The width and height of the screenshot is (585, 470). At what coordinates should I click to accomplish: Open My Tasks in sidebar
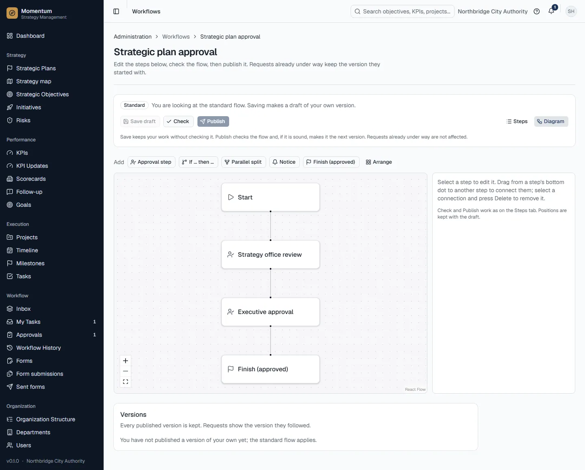[52, 322]
